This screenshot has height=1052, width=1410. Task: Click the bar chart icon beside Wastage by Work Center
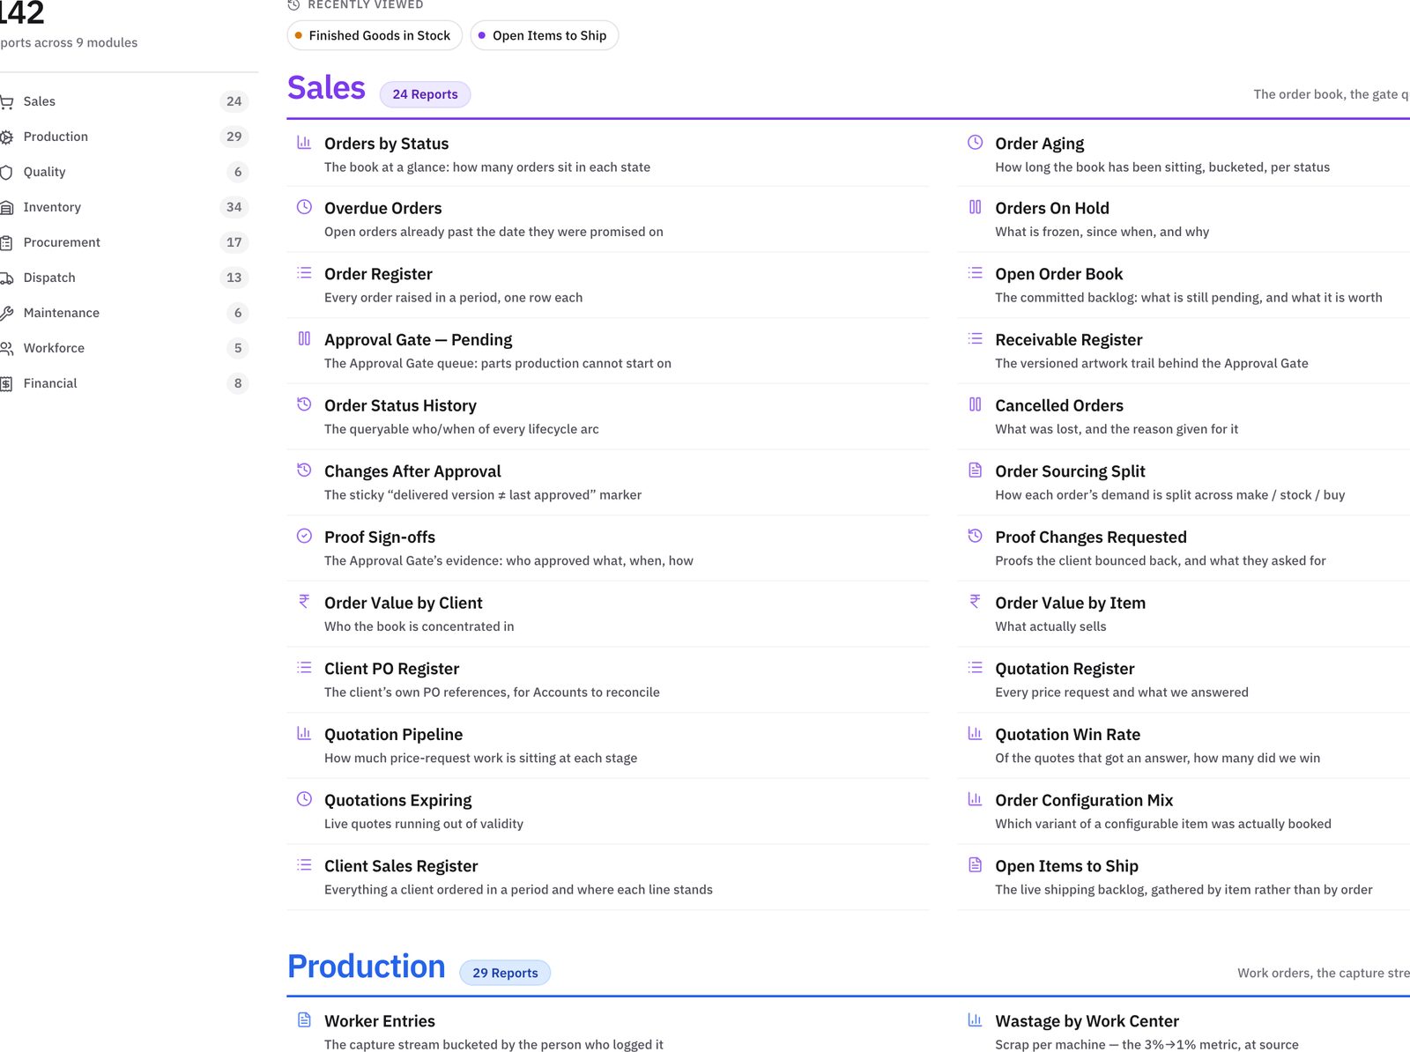(975, 1019)
